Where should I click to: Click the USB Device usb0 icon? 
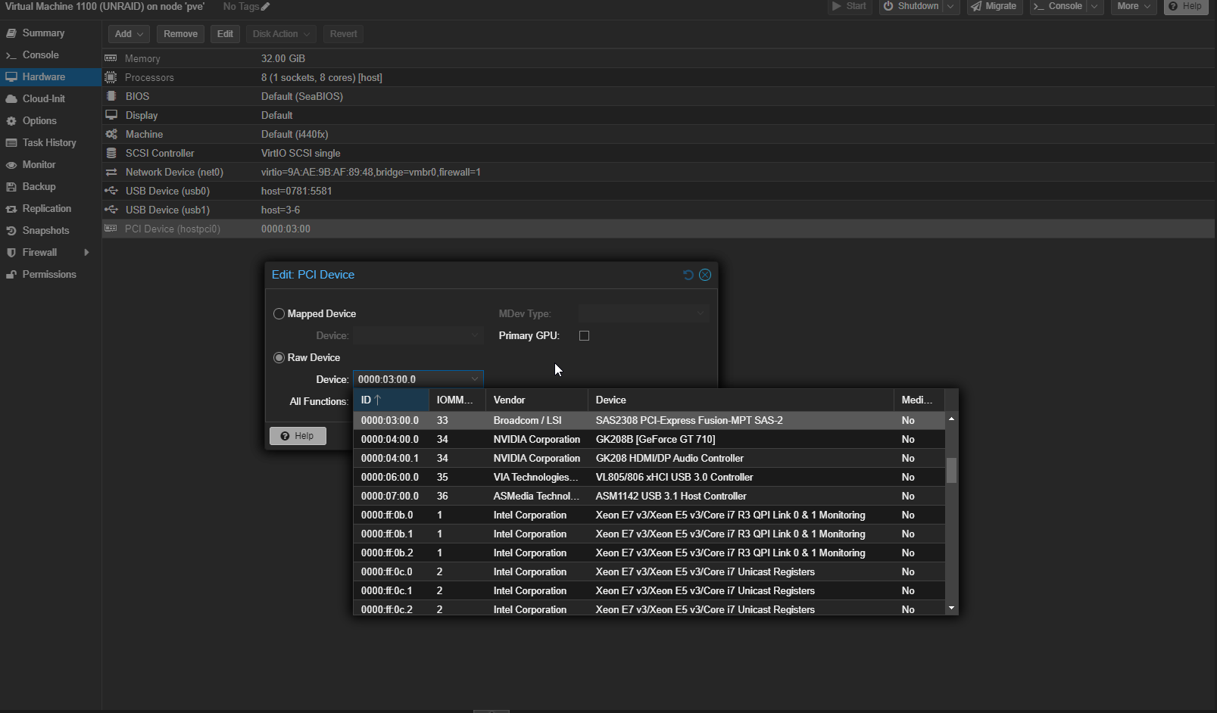click(111, 191)
